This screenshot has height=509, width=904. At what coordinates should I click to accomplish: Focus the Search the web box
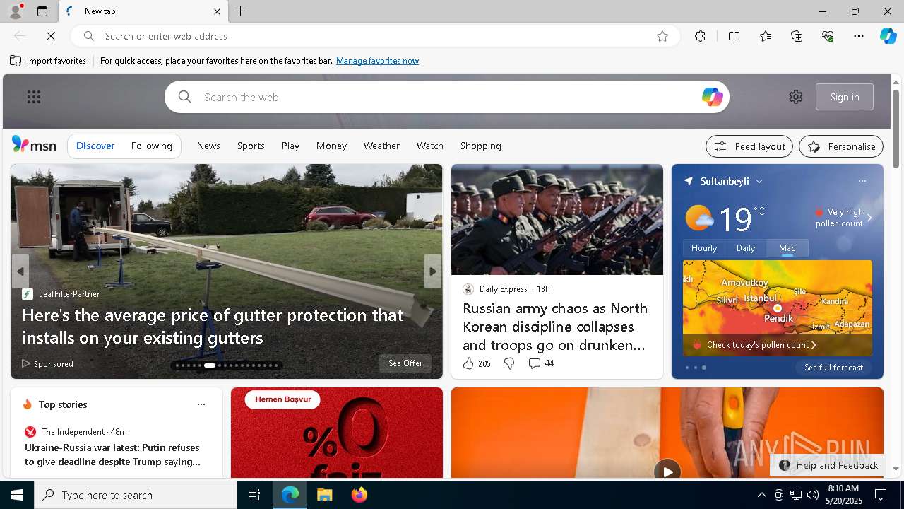pos(447,97)
